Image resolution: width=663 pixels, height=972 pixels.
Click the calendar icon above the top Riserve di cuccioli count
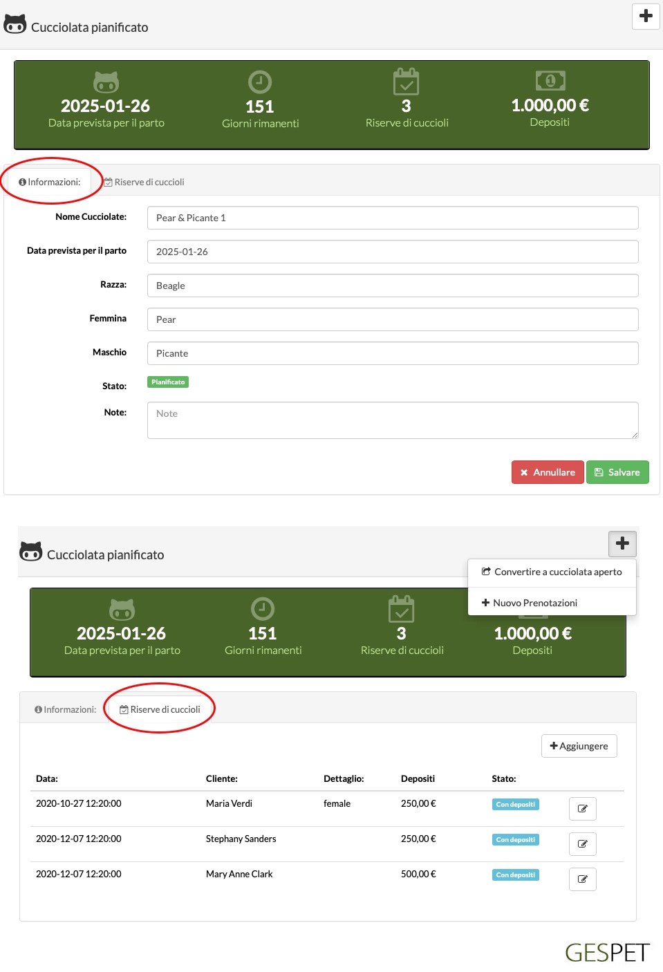pyautogui.click(x=406, y=82)
